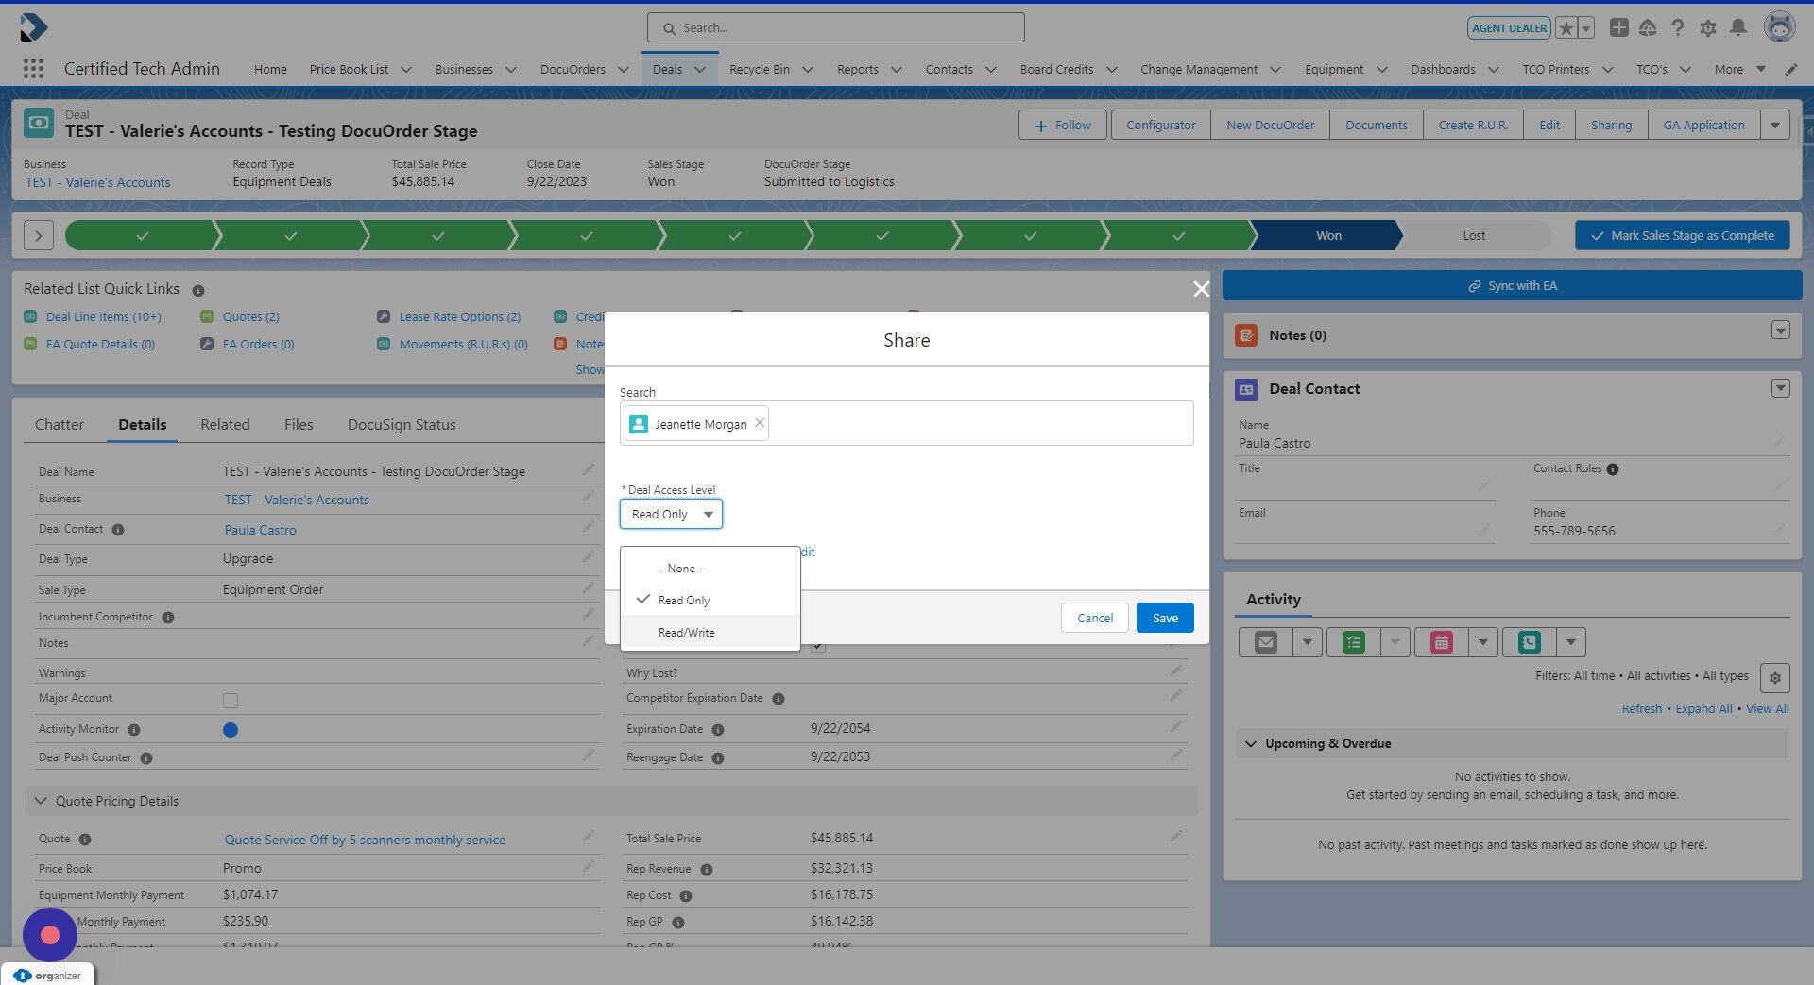The width and height of the screenshot is (1814, 985).
Task: Open the email composer in Activity panel
Action: coord(1265,641)
